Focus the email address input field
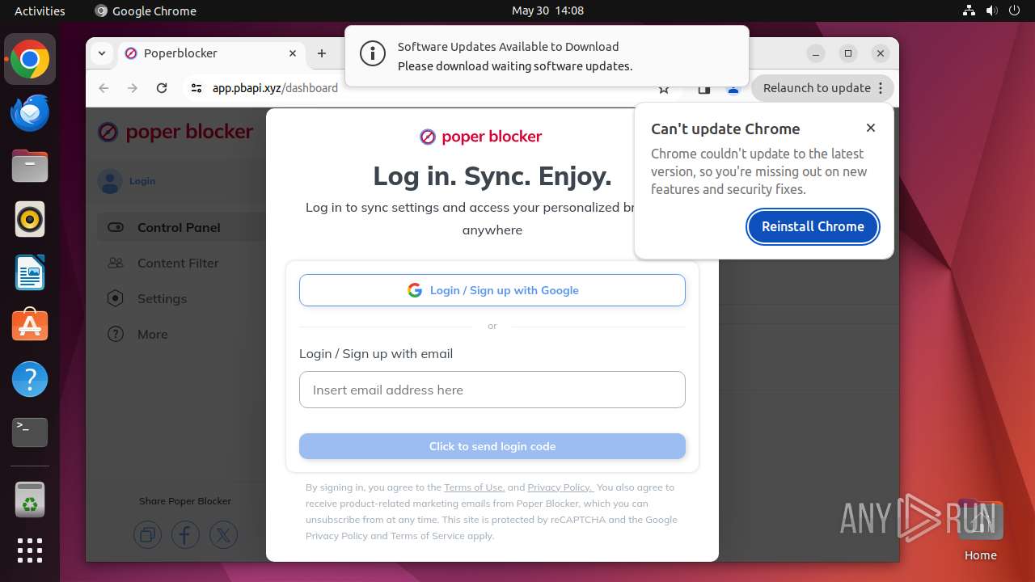1035x582 pixels. [492, 390]
